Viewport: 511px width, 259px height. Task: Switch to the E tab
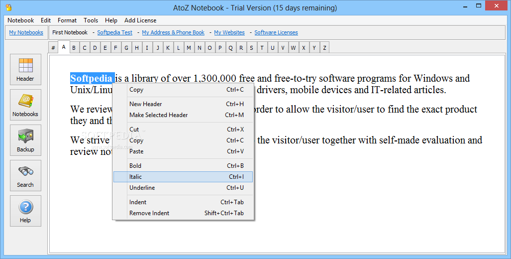pos(105,48)
